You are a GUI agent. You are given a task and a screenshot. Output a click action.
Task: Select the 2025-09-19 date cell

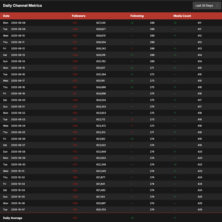[x=18, y=93]
